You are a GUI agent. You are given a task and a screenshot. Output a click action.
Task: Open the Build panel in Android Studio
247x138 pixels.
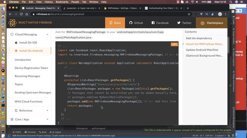[x=43, y=132]
